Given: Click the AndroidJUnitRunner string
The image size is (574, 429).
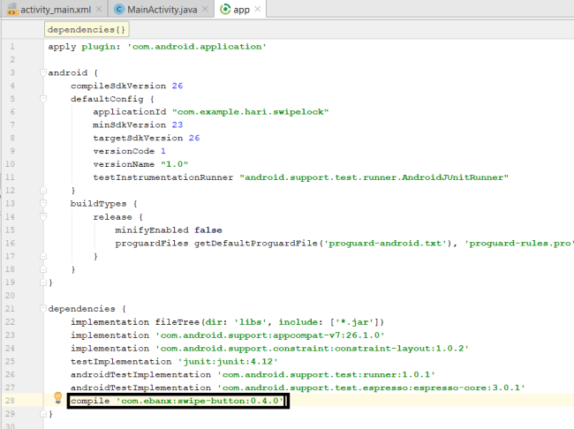Looking at the screenshot, I should (374, 177).
